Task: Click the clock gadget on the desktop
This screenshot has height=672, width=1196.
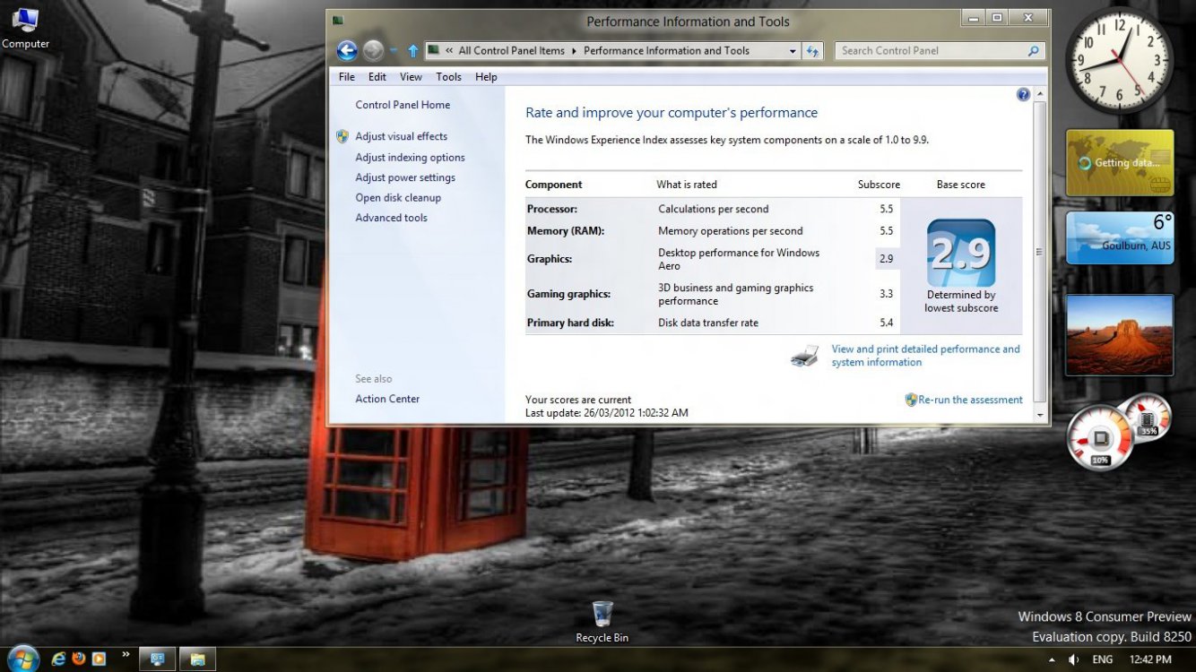Action: (x=1119, y=61)
